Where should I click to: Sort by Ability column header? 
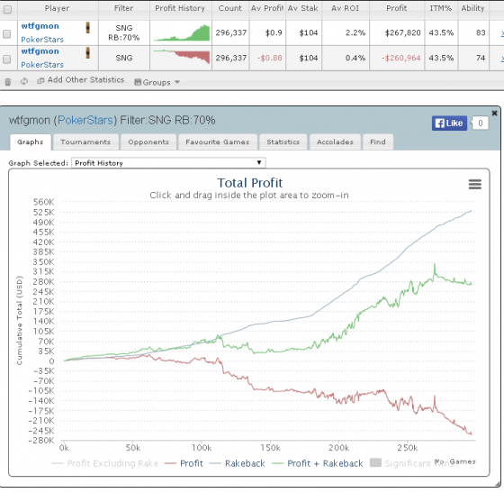point(472,8)
